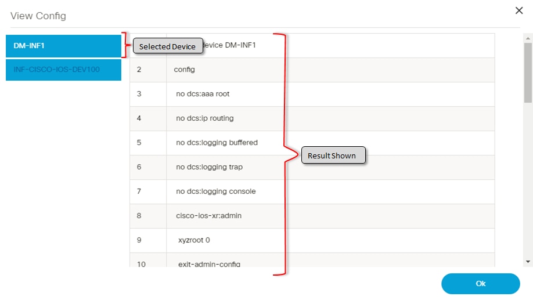This screenshot has width=533, height=300.
Task: Click the 'no dcs:logging trap' line
Action: [x=209, y=167]
